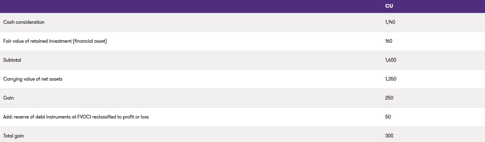Click the CU column header
This screenshot has width=485, height=142.
(x=389, y=6)
